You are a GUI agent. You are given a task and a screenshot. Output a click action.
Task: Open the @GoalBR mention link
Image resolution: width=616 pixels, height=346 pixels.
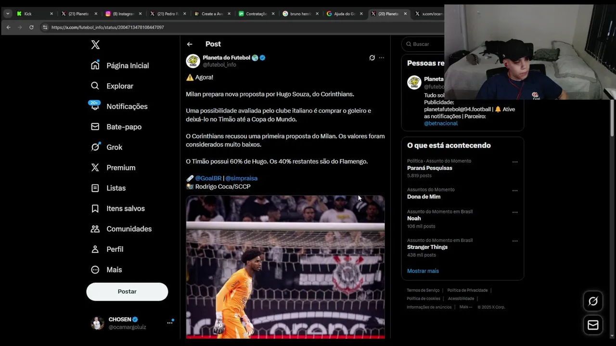point(208,178)
